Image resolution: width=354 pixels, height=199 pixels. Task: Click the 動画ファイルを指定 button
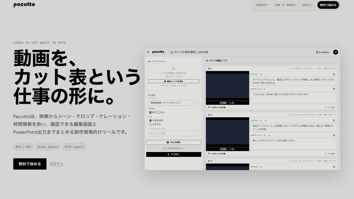pos(174,81)
